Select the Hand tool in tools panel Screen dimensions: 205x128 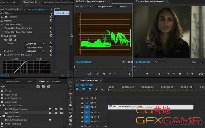click(71, 120)
